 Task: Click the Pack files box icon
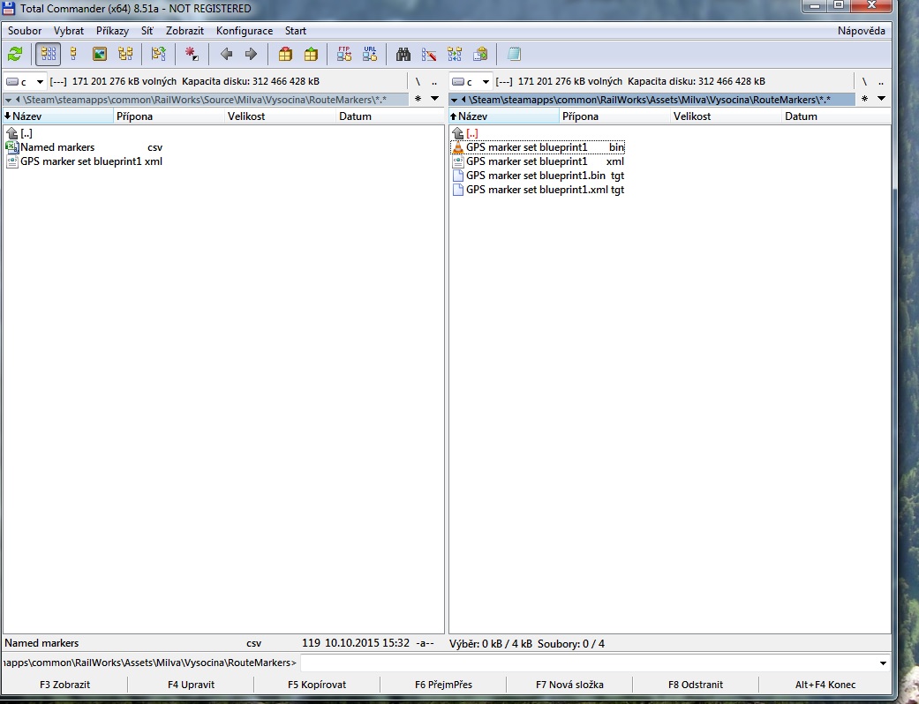pyautogui.click(x=285, y=55)
